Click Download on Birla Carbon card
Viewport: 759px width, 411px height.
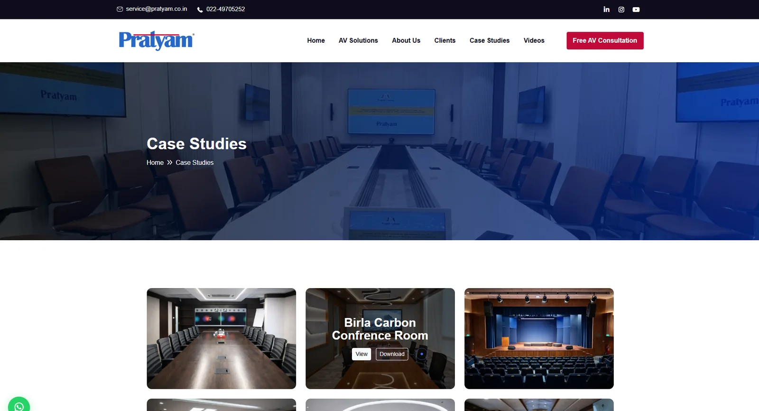(x=392, y=354)
